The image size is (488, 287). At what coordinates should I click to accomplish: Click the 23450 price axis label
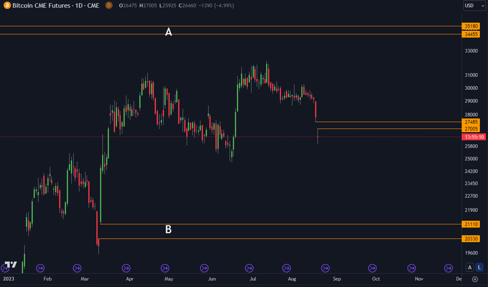point(471,183)
